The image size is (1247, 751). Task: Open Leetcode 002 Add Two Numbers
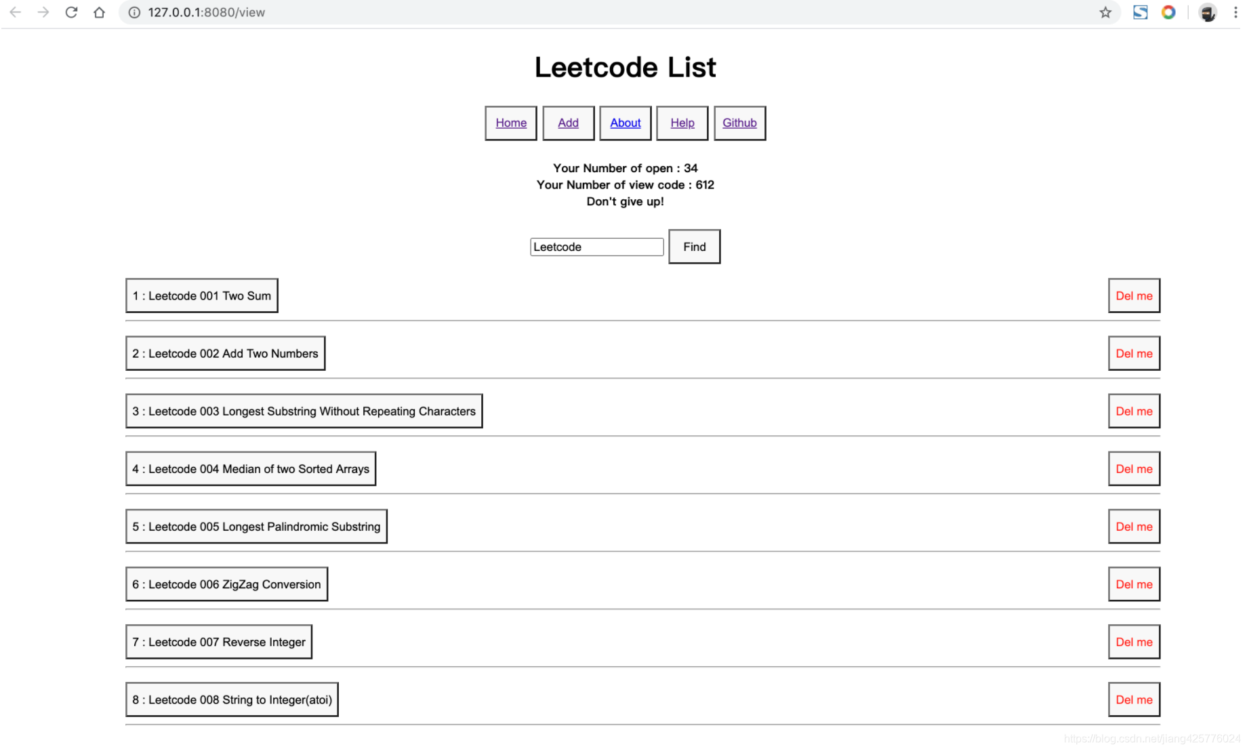point(226,353)
